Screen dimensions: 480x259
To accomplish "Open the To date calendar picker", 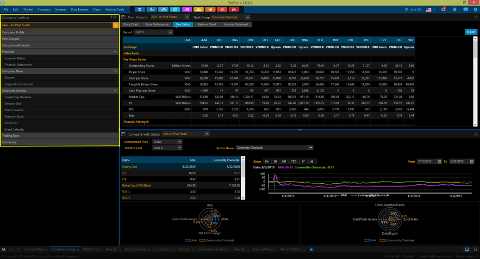I will pyautogui.click(x=471, y=161).
